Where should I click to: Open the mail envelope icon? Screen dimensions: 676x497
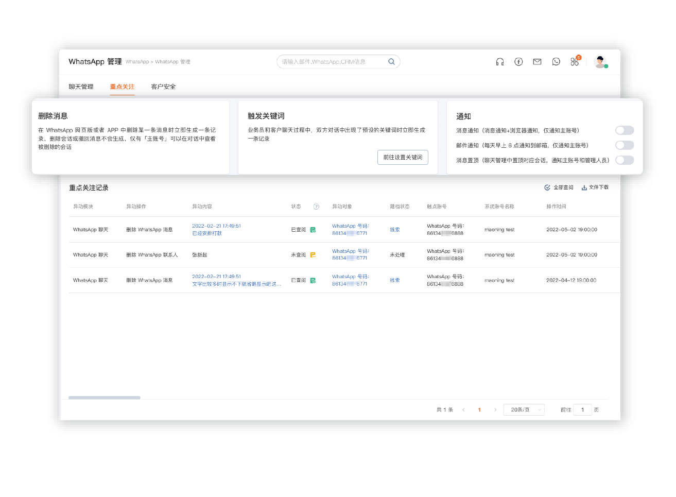[537, 62]
